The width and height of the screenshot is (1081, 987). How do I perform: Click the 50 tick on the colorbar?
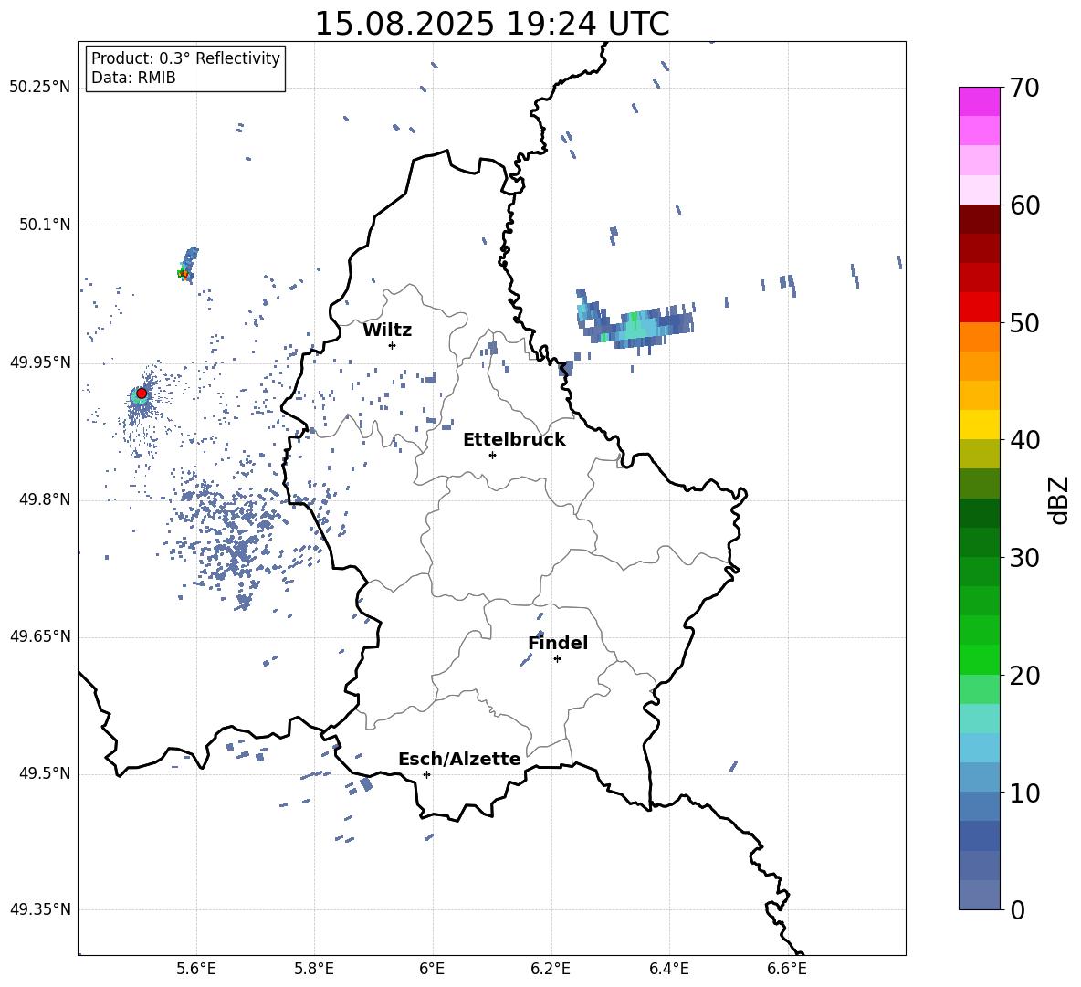[1024, 322]
